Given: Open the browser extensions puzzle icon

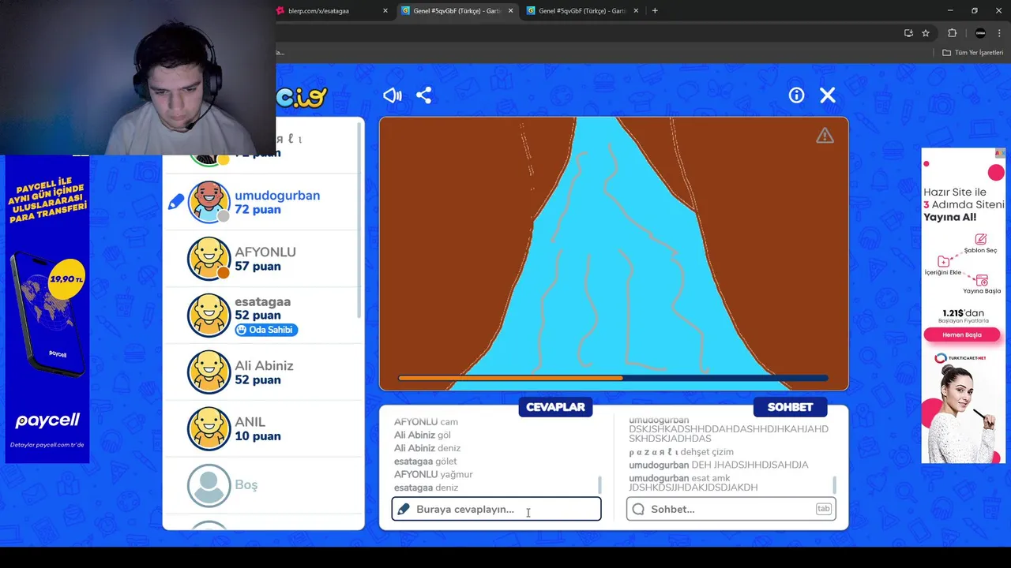Looking at the screenshot, I should (952, 33).
